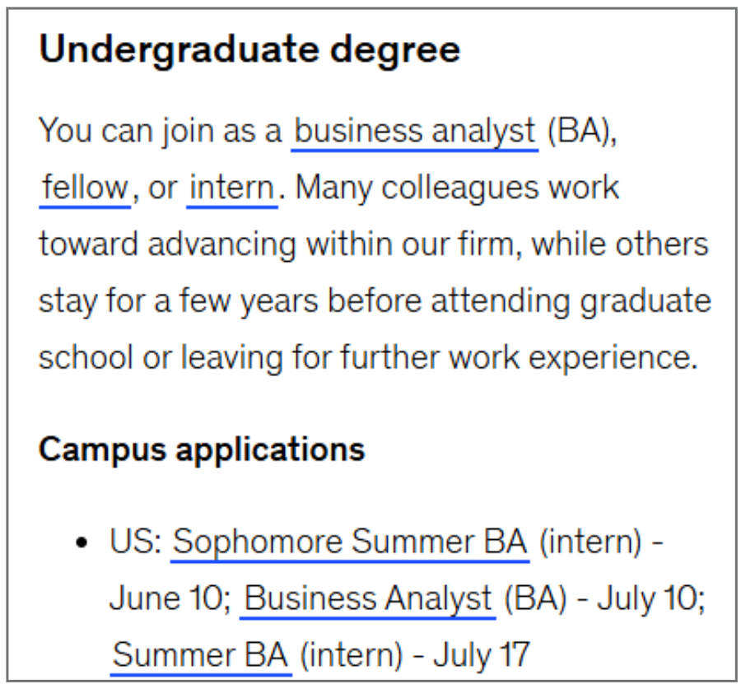Follow the fellow link
The height and width of the screenshot is (684, 741).
tap(85, 188)
